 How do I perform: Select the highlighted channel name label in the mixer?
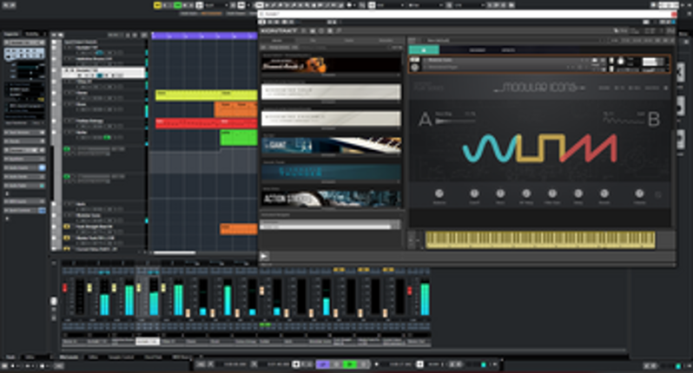148,341
